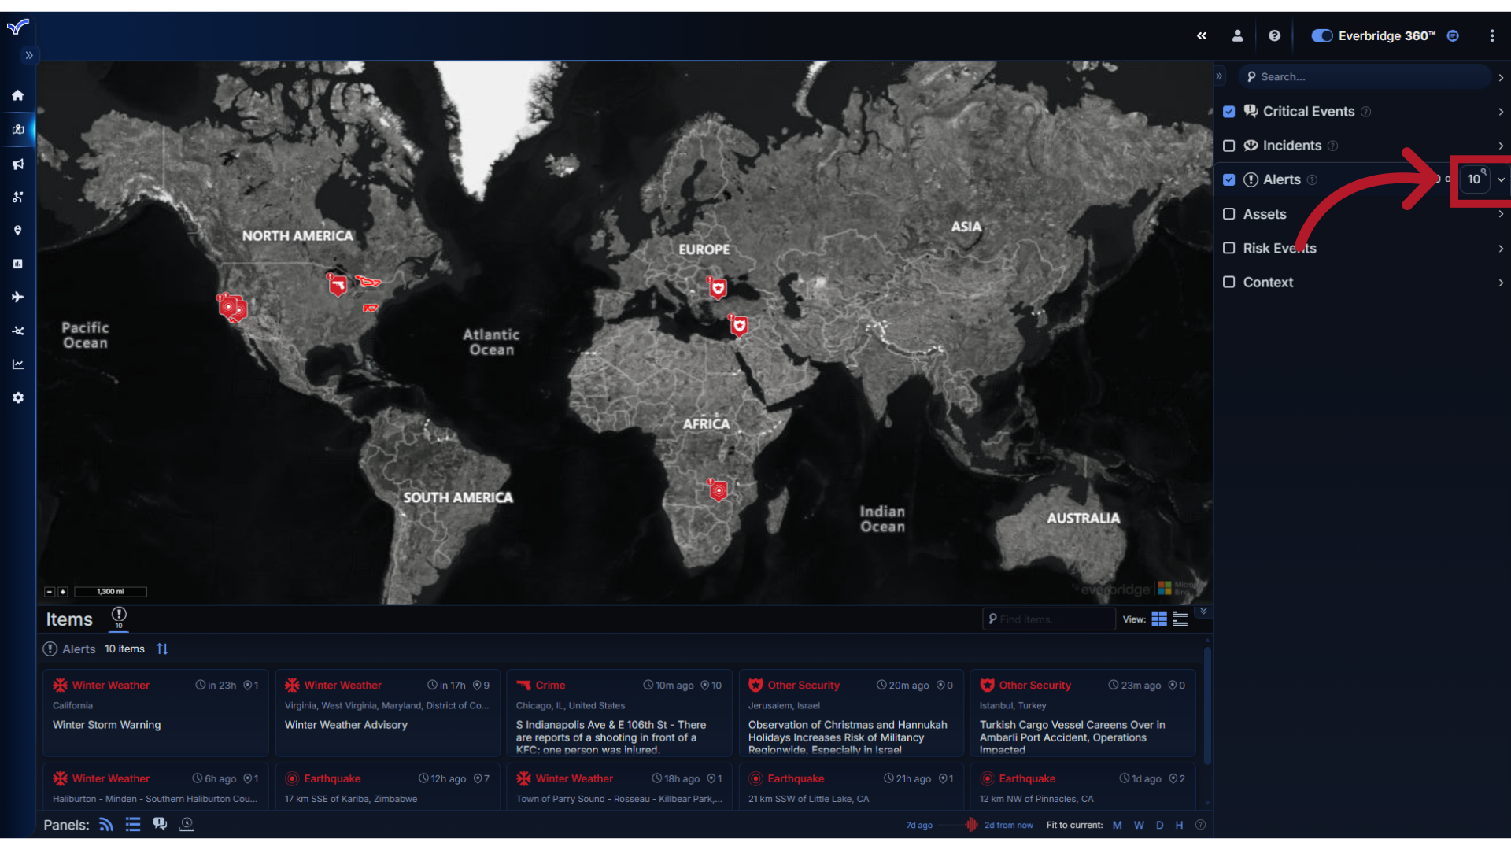
Task: Open the three-dot menu in the top right
Action: 1492,35
